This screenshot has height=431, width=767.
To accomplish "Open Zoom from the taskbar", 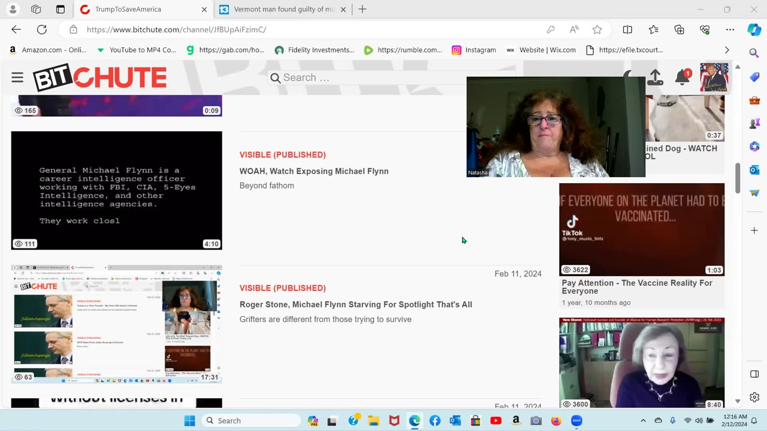I will [x=576, y=421].
